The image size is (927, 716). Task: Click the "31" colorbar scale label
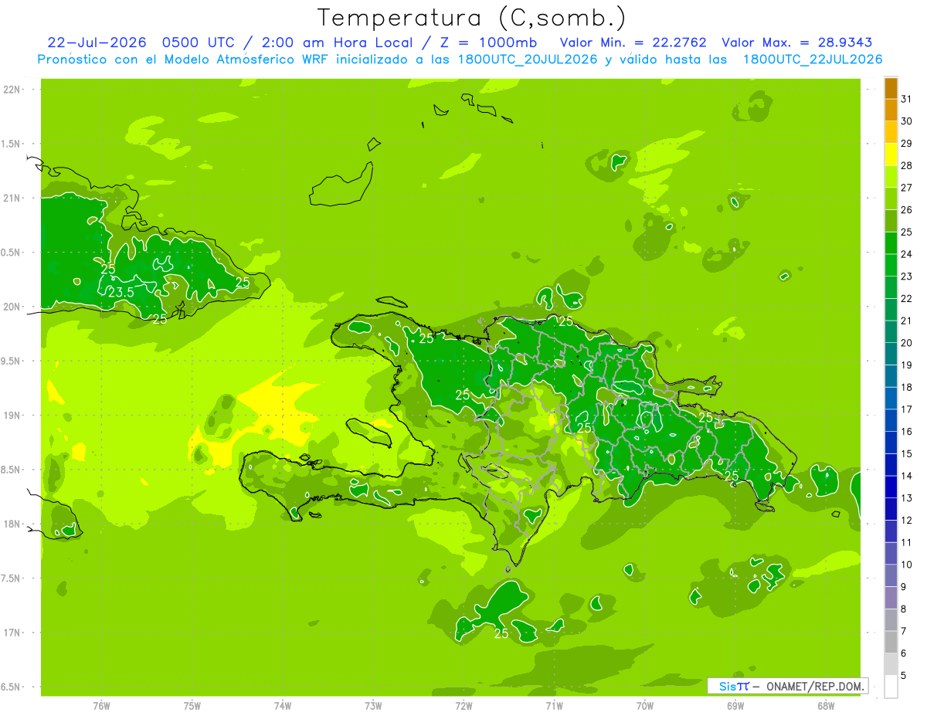click(x=907, y=99)
